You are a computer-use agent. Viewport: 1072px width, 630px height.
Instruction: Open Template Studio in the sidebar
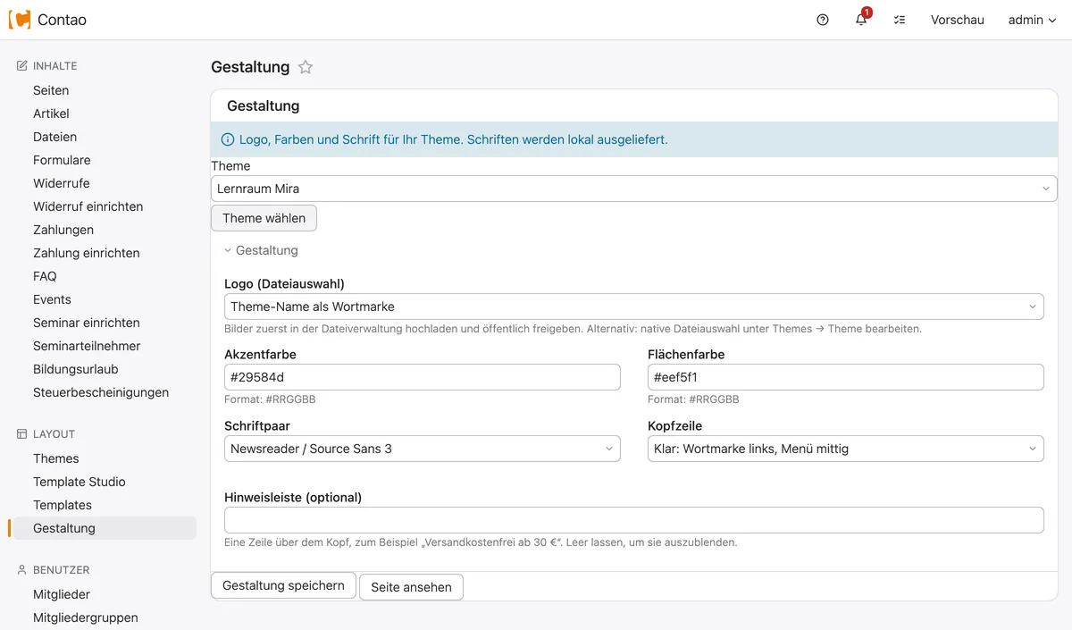80,482
